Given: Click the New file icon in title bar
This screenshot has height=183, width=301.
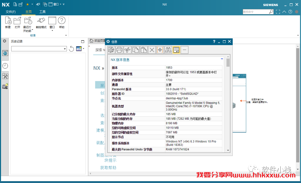Looking at the screenshot, I should click(x=16, y=4).
